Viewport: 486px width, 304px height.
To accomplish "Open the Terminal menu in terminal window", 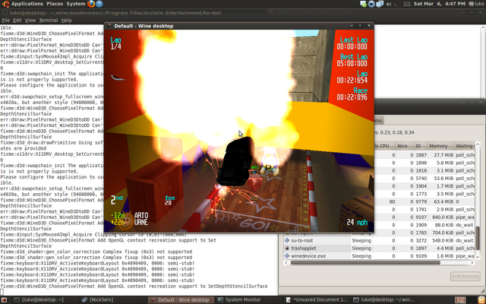I will point(49,21).
